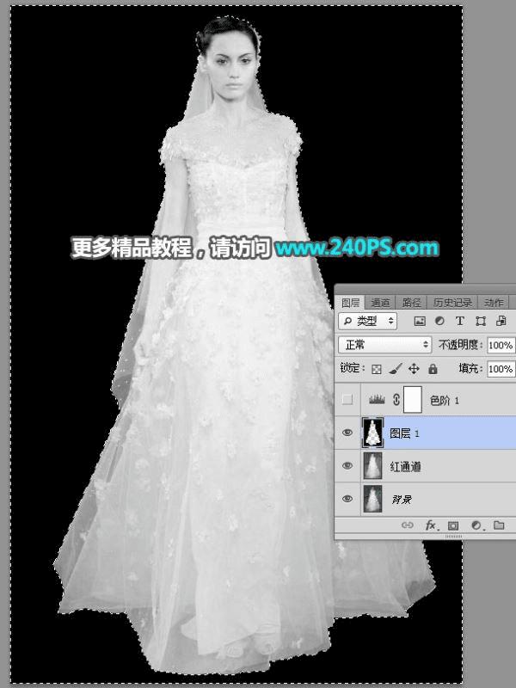Open the 类型 filter dropdown
The image size is (516, 688).
point(368,321)
